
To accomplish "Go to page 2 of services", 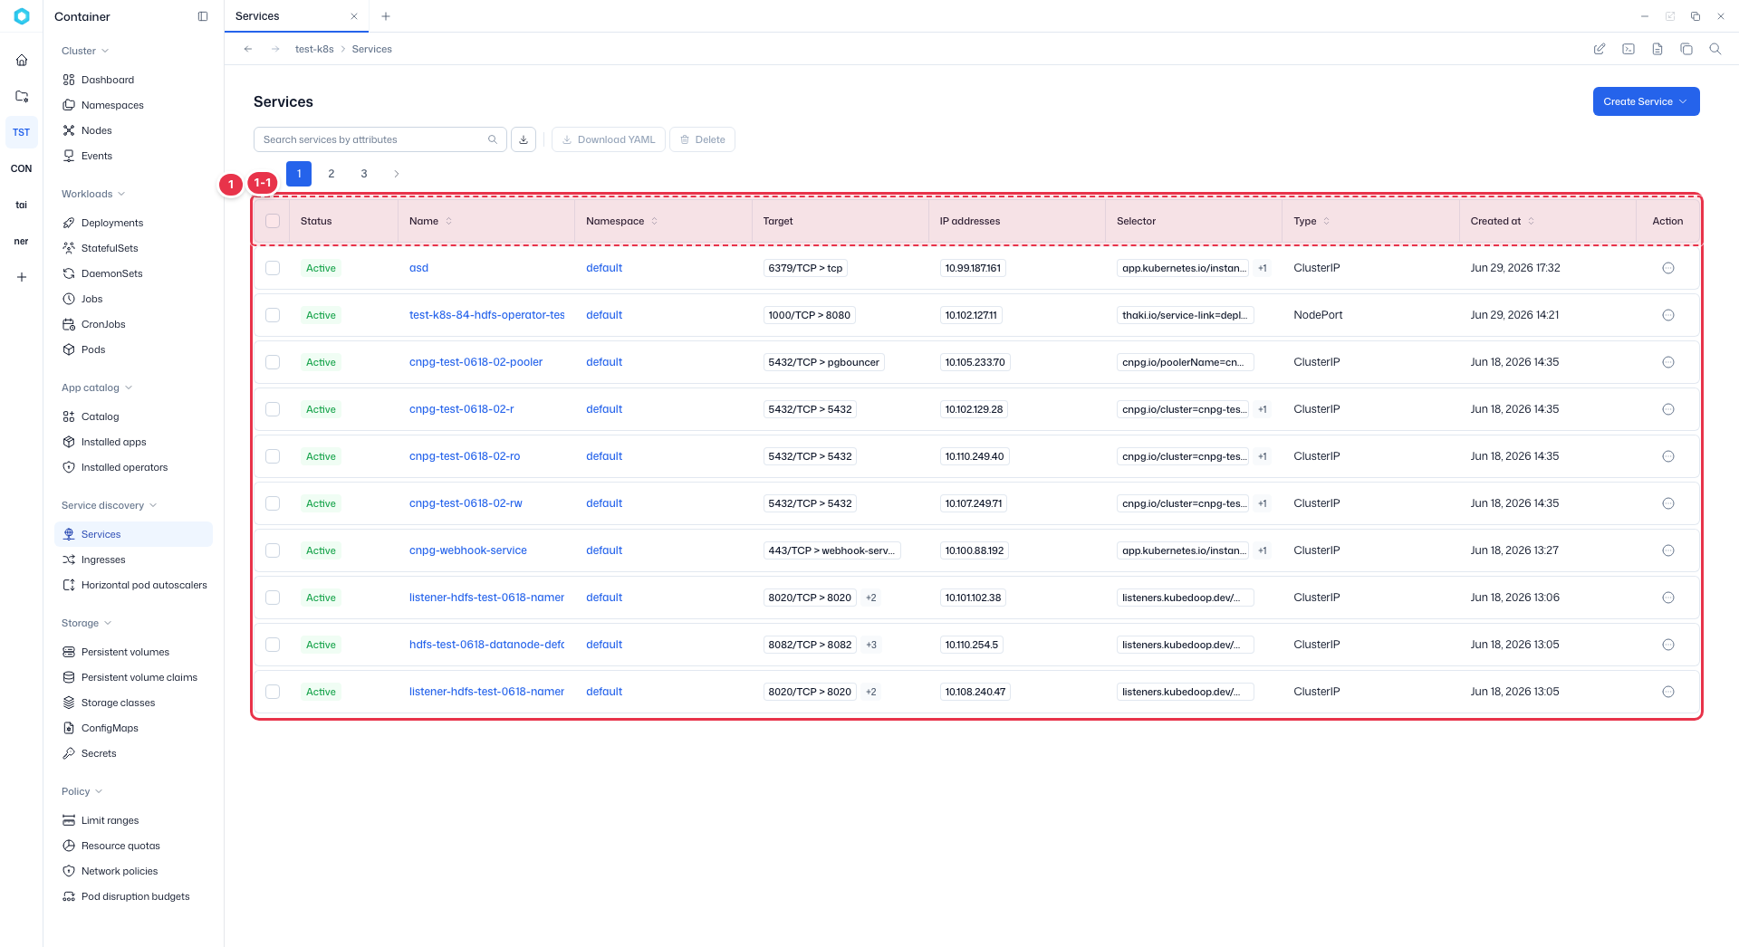I will (331, 174).
